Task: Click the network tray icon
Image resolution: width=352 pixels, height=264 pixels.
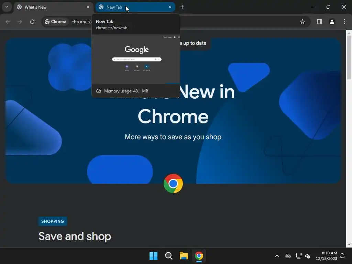Action: (299, 256)
